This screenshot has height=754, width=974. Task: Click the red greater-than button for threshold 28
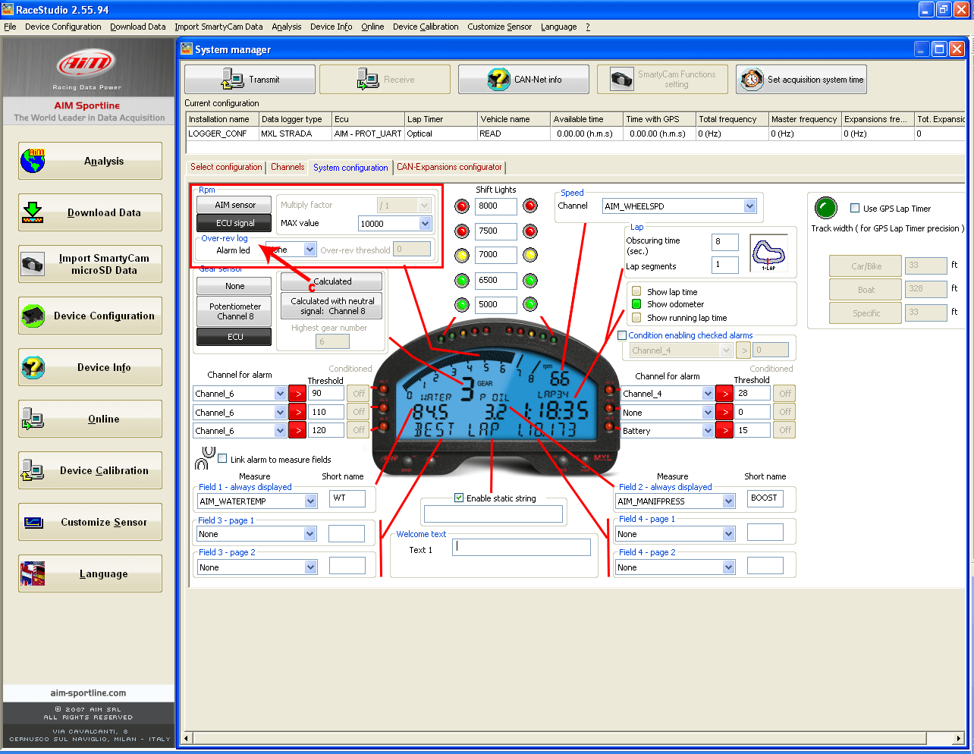[x=725, y=393]
